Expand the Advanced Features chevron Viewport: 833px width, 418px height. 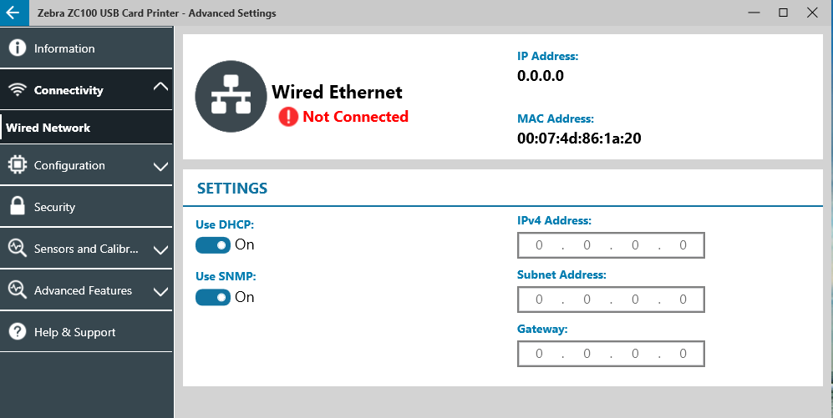click(160, 291)
